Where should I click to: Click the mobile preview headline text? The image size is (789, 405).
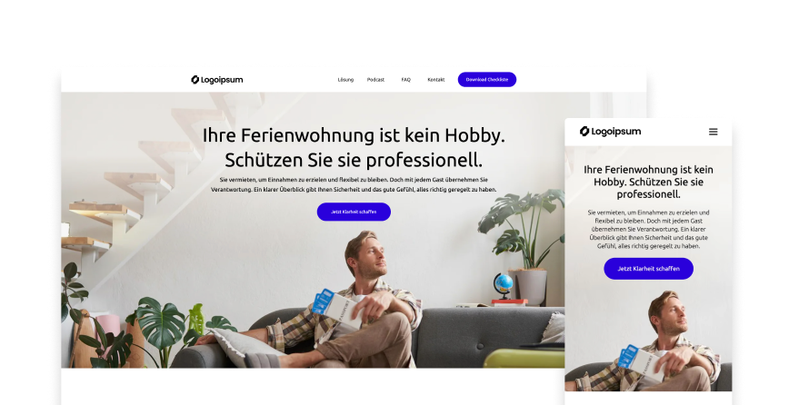point(649,182)
